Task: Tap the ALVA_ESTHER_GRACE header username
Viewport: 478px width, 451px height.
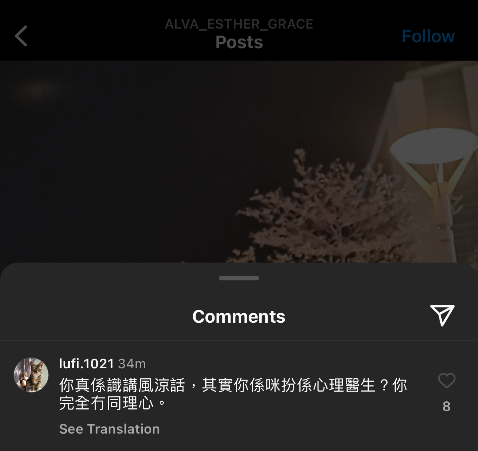Action: pyautogui.click(x=239, y=24)
